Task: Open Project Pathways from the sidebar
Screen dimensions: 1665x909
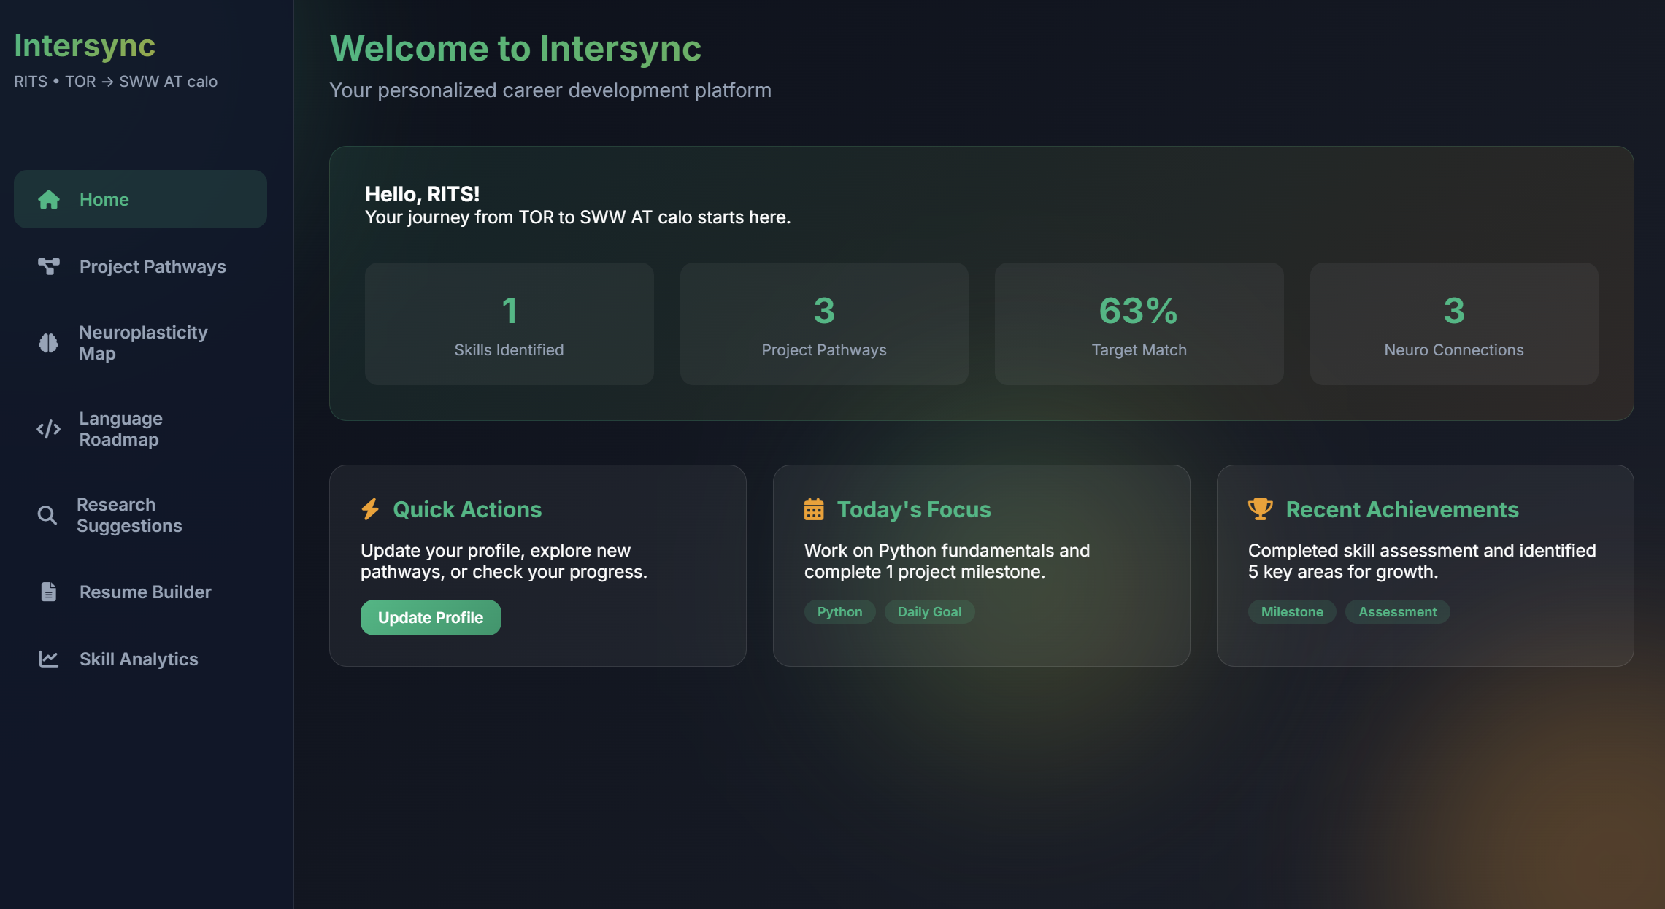Action: pyautogui.click(x=153, y=266)
